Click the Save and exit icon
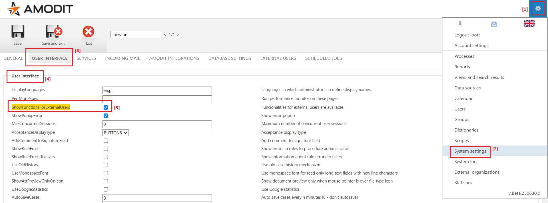 pos(54,31)
